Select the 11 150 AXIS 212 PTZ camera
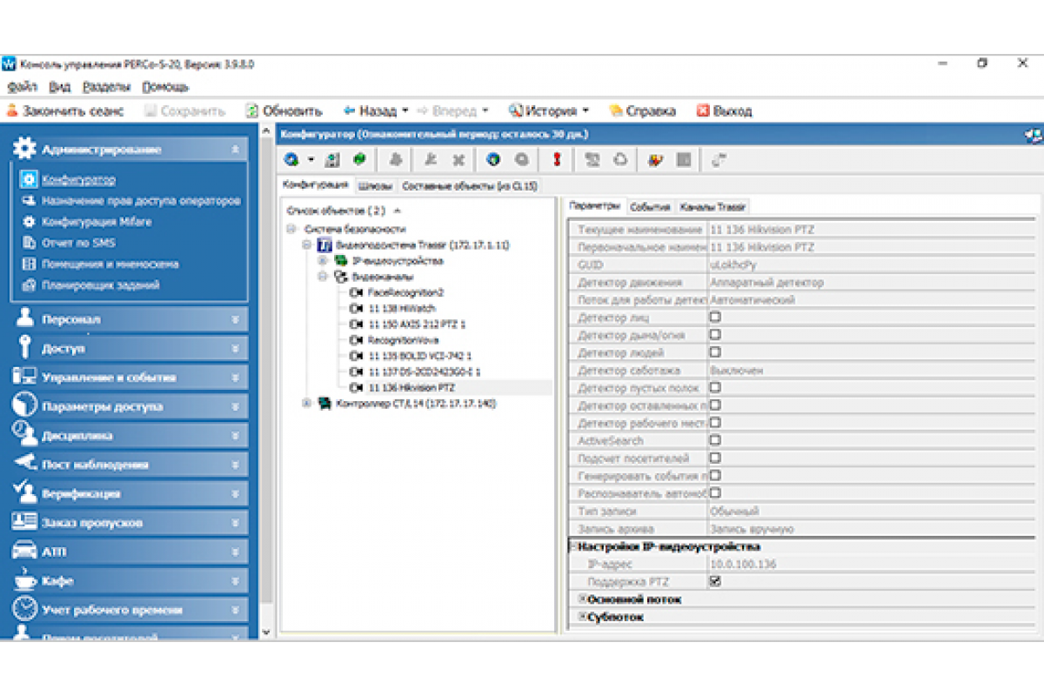 (x=416, y=324)
